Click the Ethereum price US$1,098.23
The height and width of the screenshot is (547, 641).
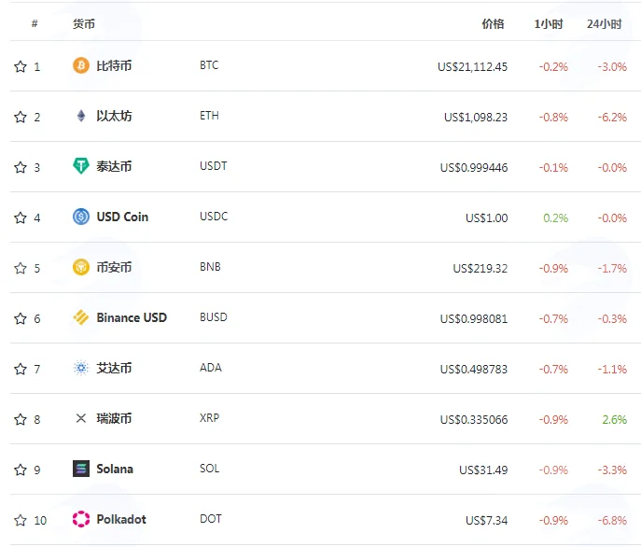coord(476,118)
